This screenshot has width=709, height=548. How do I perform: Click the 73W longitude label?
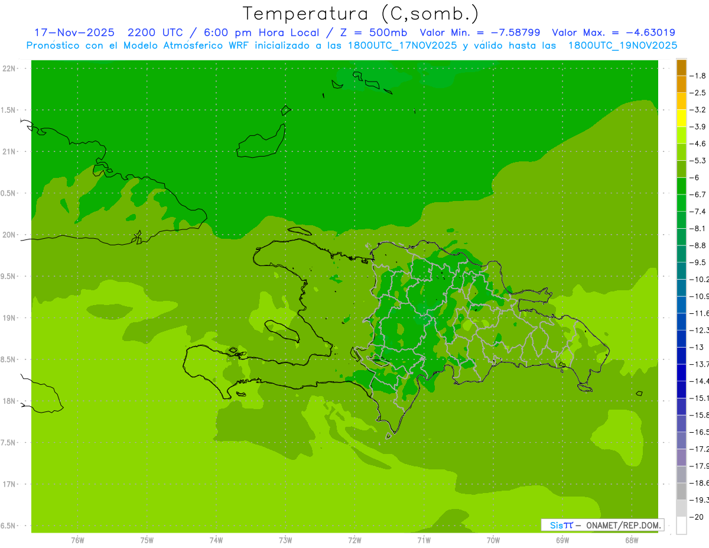tap(285, 540)
